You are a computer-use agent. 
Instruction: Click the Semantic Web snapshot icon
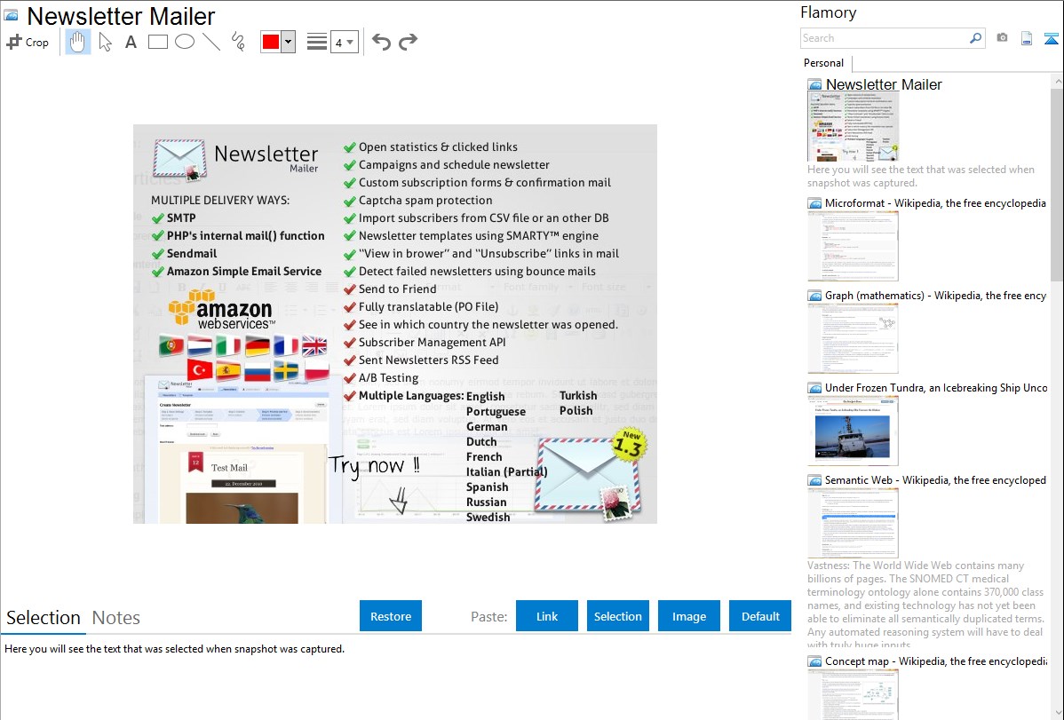click(814, 480)
